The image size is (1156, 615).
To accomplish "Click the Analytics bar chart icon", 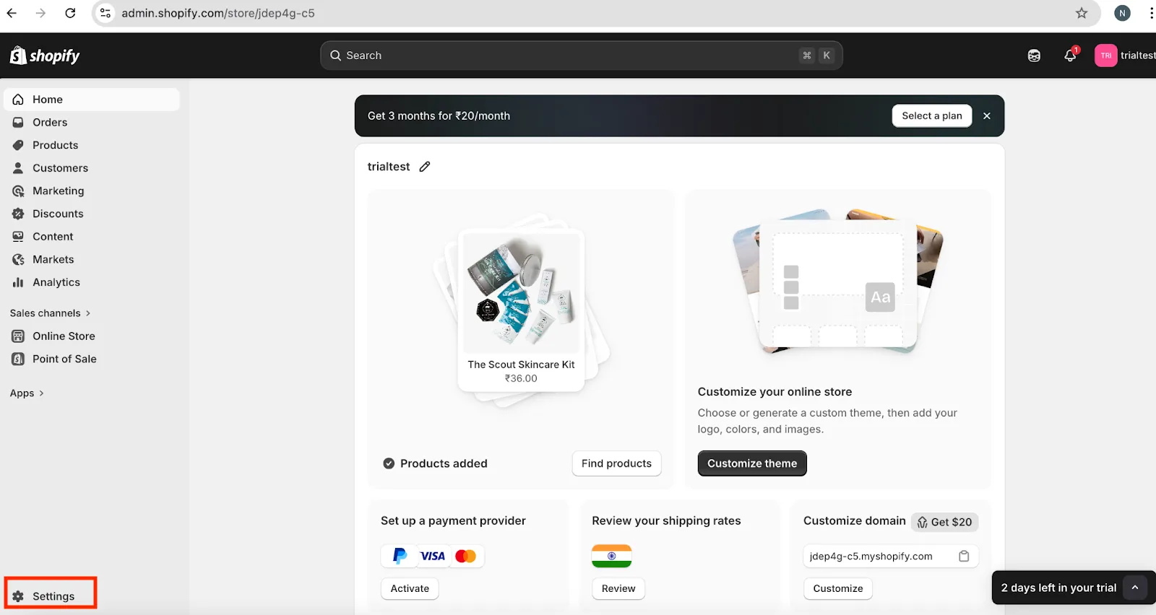I will tap(18, 282).
